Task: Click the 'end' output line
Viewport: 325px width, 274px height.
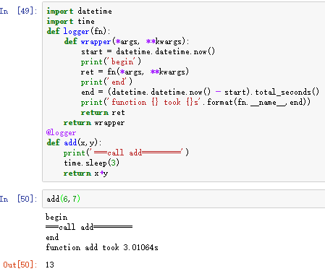Action: (x=52, y=237)
